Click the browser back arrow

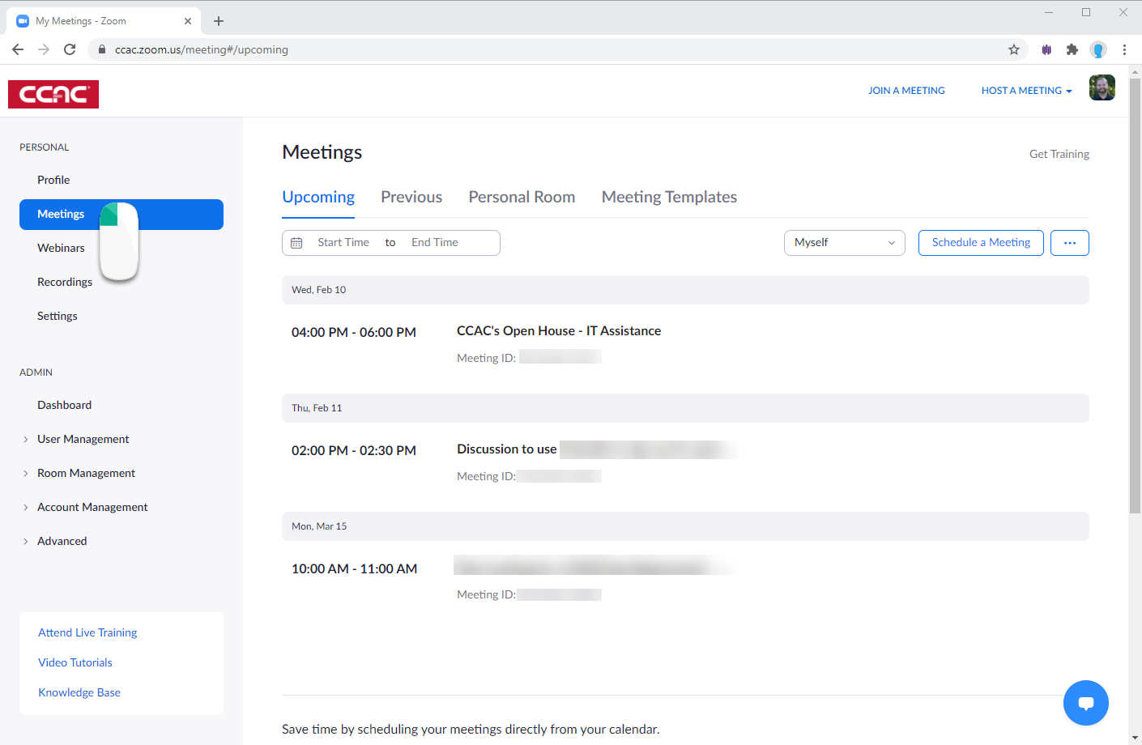[18, 49]
